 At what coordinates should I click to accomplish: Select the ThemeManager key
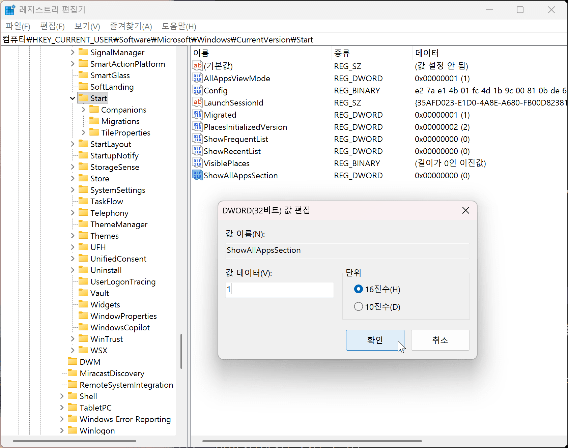(119, 225)
